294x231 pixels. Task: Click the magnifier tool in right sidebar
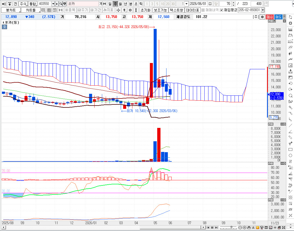(290, 95)
